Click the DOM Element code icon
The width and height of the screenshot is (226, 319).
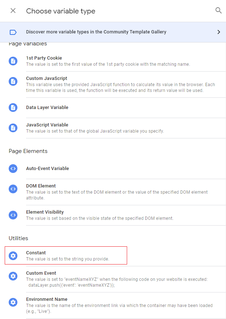(13, 189)
